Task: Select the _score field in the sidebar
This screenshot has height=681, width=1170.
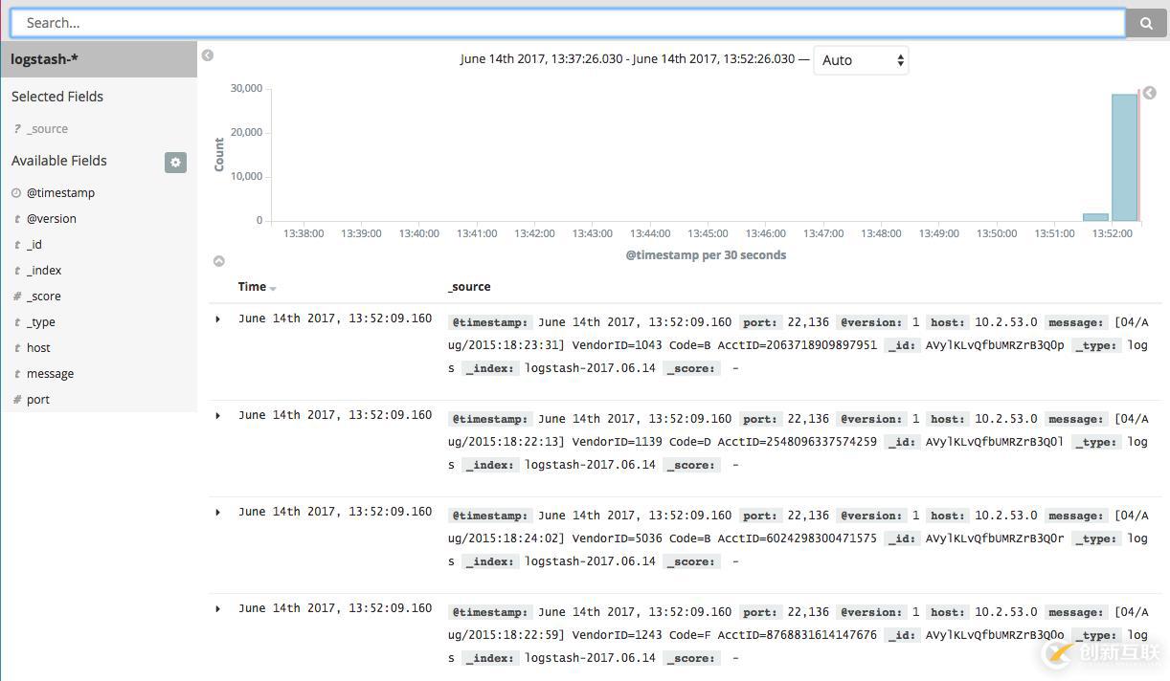Action: [x=44, y=296]
